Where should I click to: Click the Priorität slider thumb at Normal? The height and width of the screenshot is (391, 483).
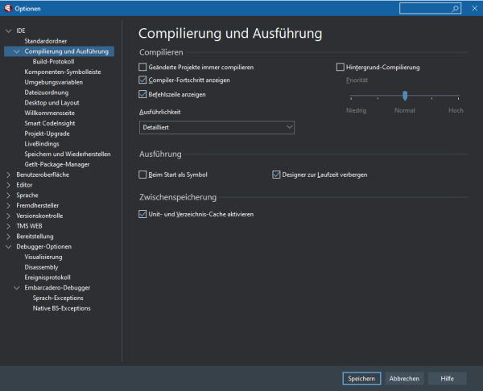coord(405,96)
